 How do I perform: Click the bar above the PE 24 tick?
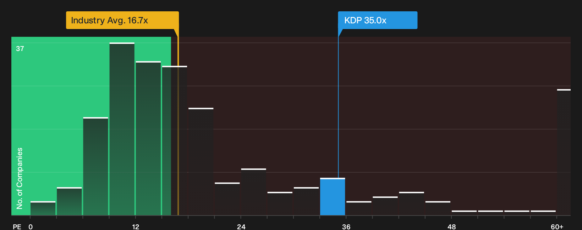coord(253,192)
